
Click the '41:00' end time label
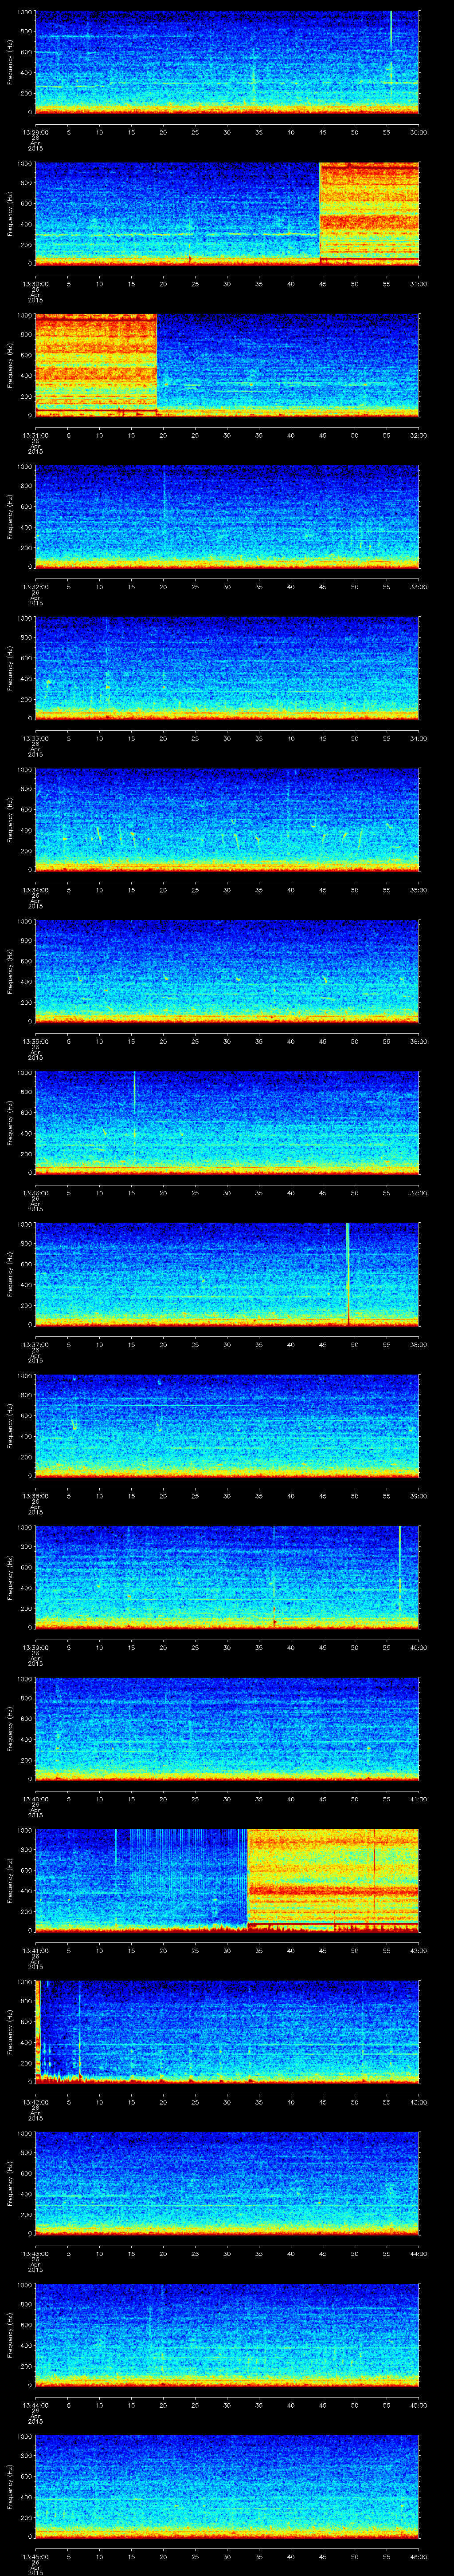click(x=418, y=1799)
